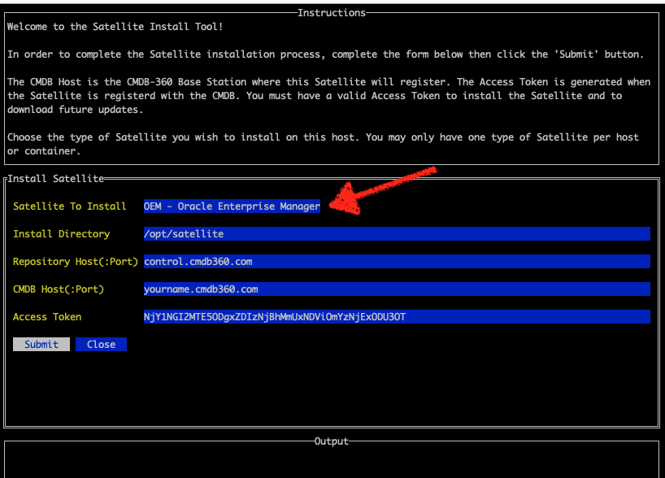Focus the CMDB Host field yourname.cmdb360.com

point(397,289)
